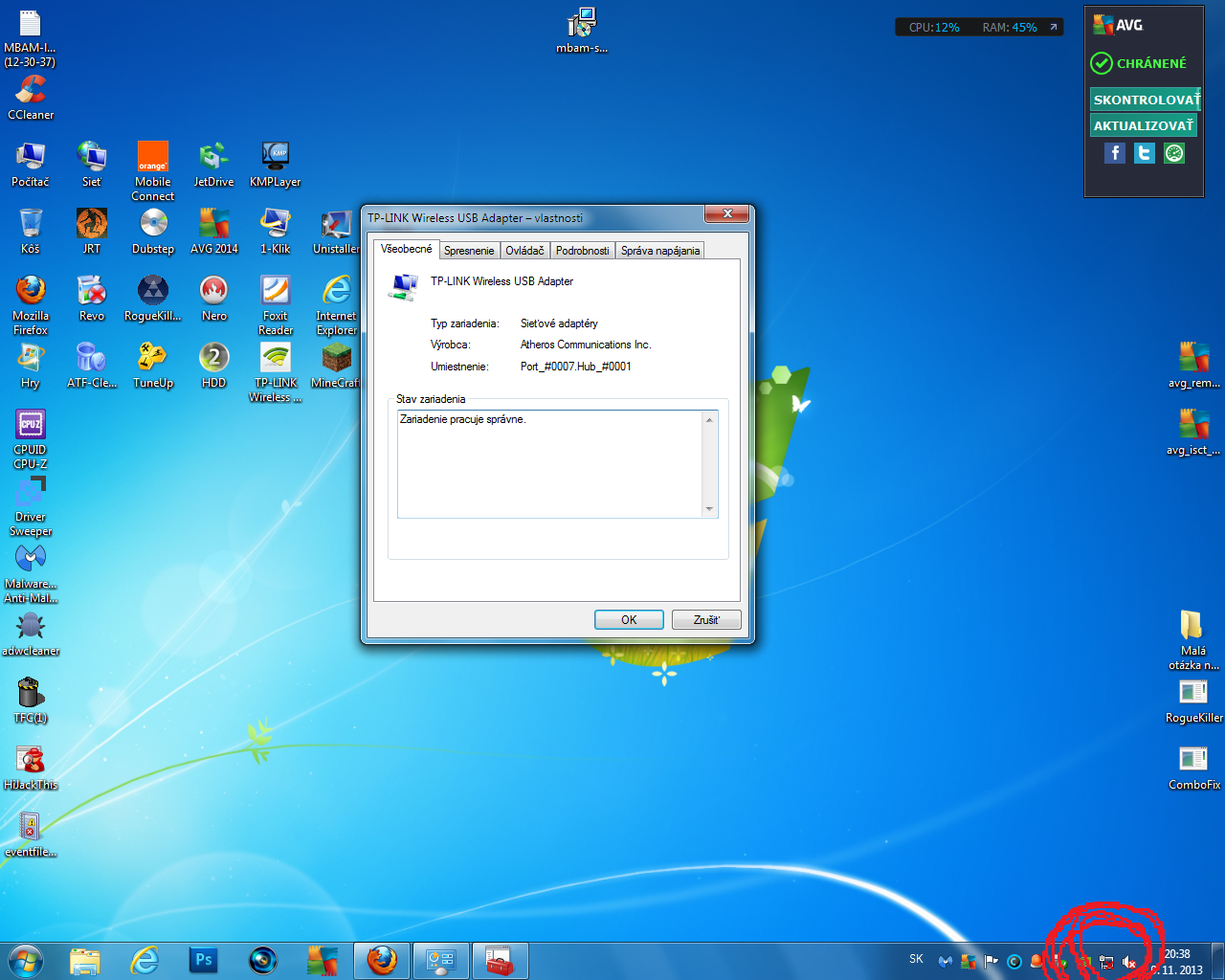Open Počítač desktop icon

click(x=31, y=164)
